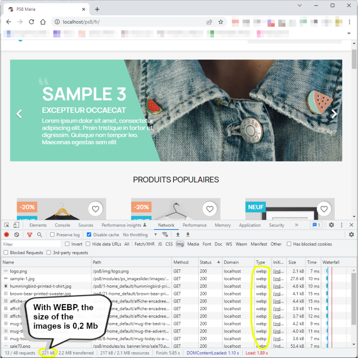Switch to Console tab
This screenshot has height=358, width=358.
point(62,225)
